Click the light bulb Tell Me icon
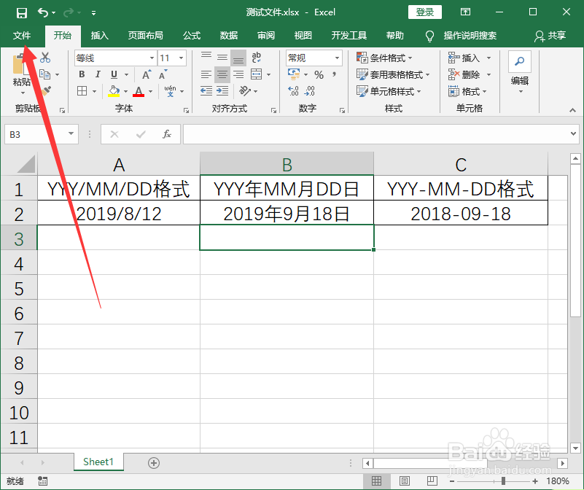 (429, 36)
